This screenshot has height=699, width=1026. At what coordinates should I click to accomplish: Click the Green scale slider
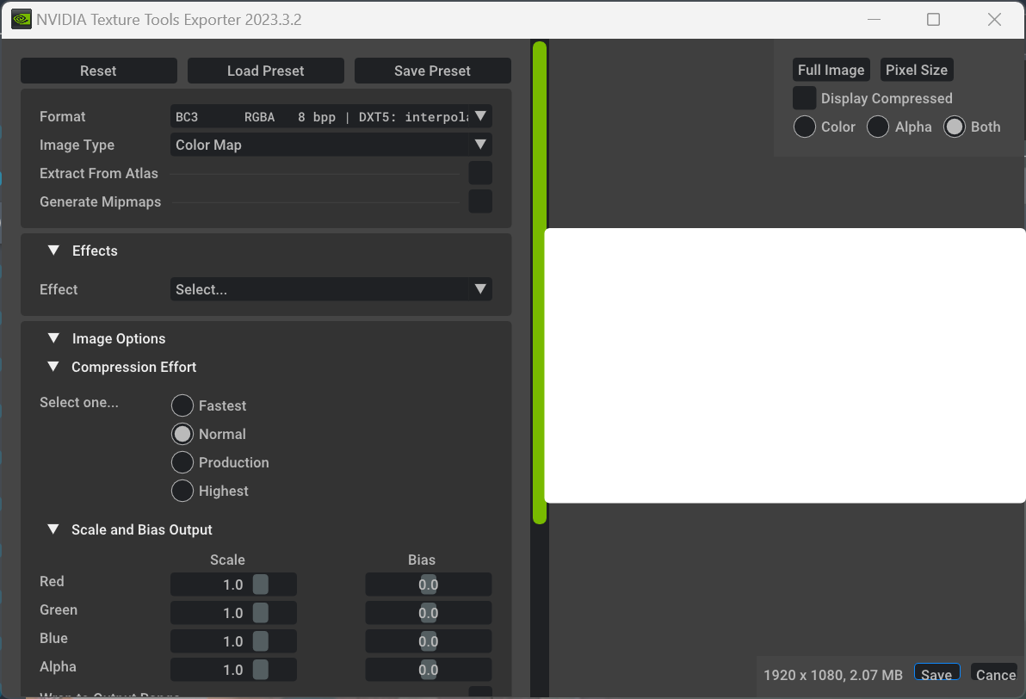pyautogui.click(x=233, y=613)
